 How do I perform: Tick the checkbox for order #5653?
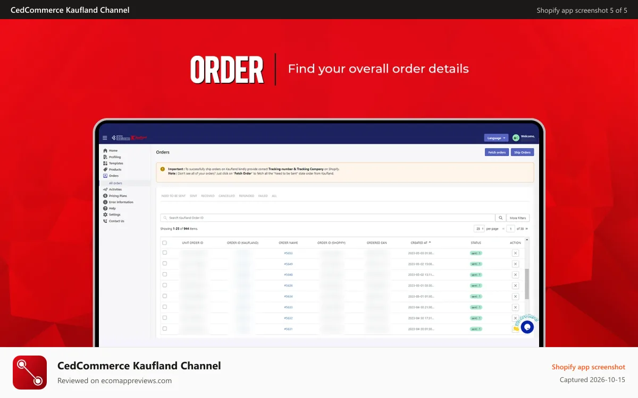pos(165,253)
